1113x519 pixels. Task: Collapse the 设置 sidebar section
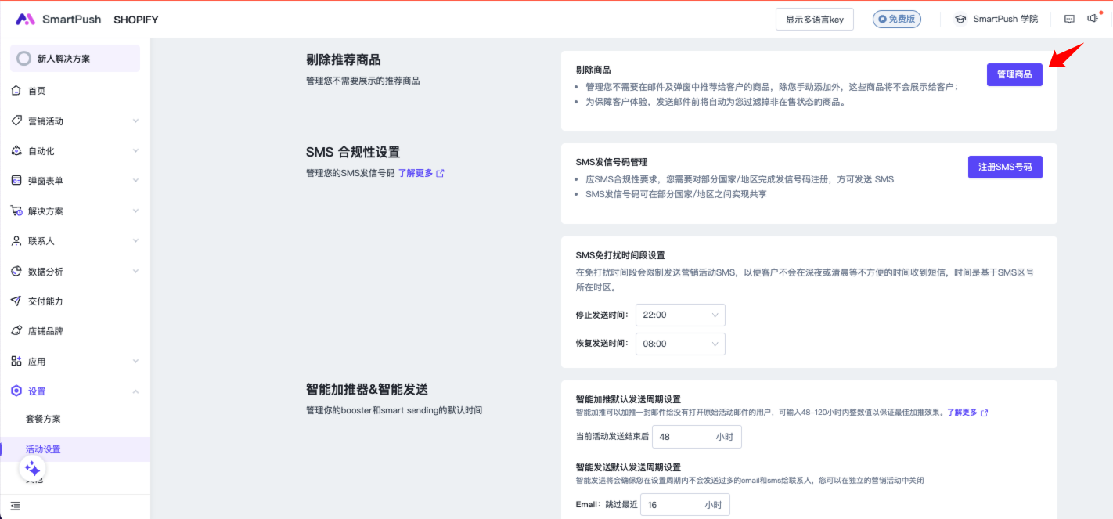pos(75,391)
